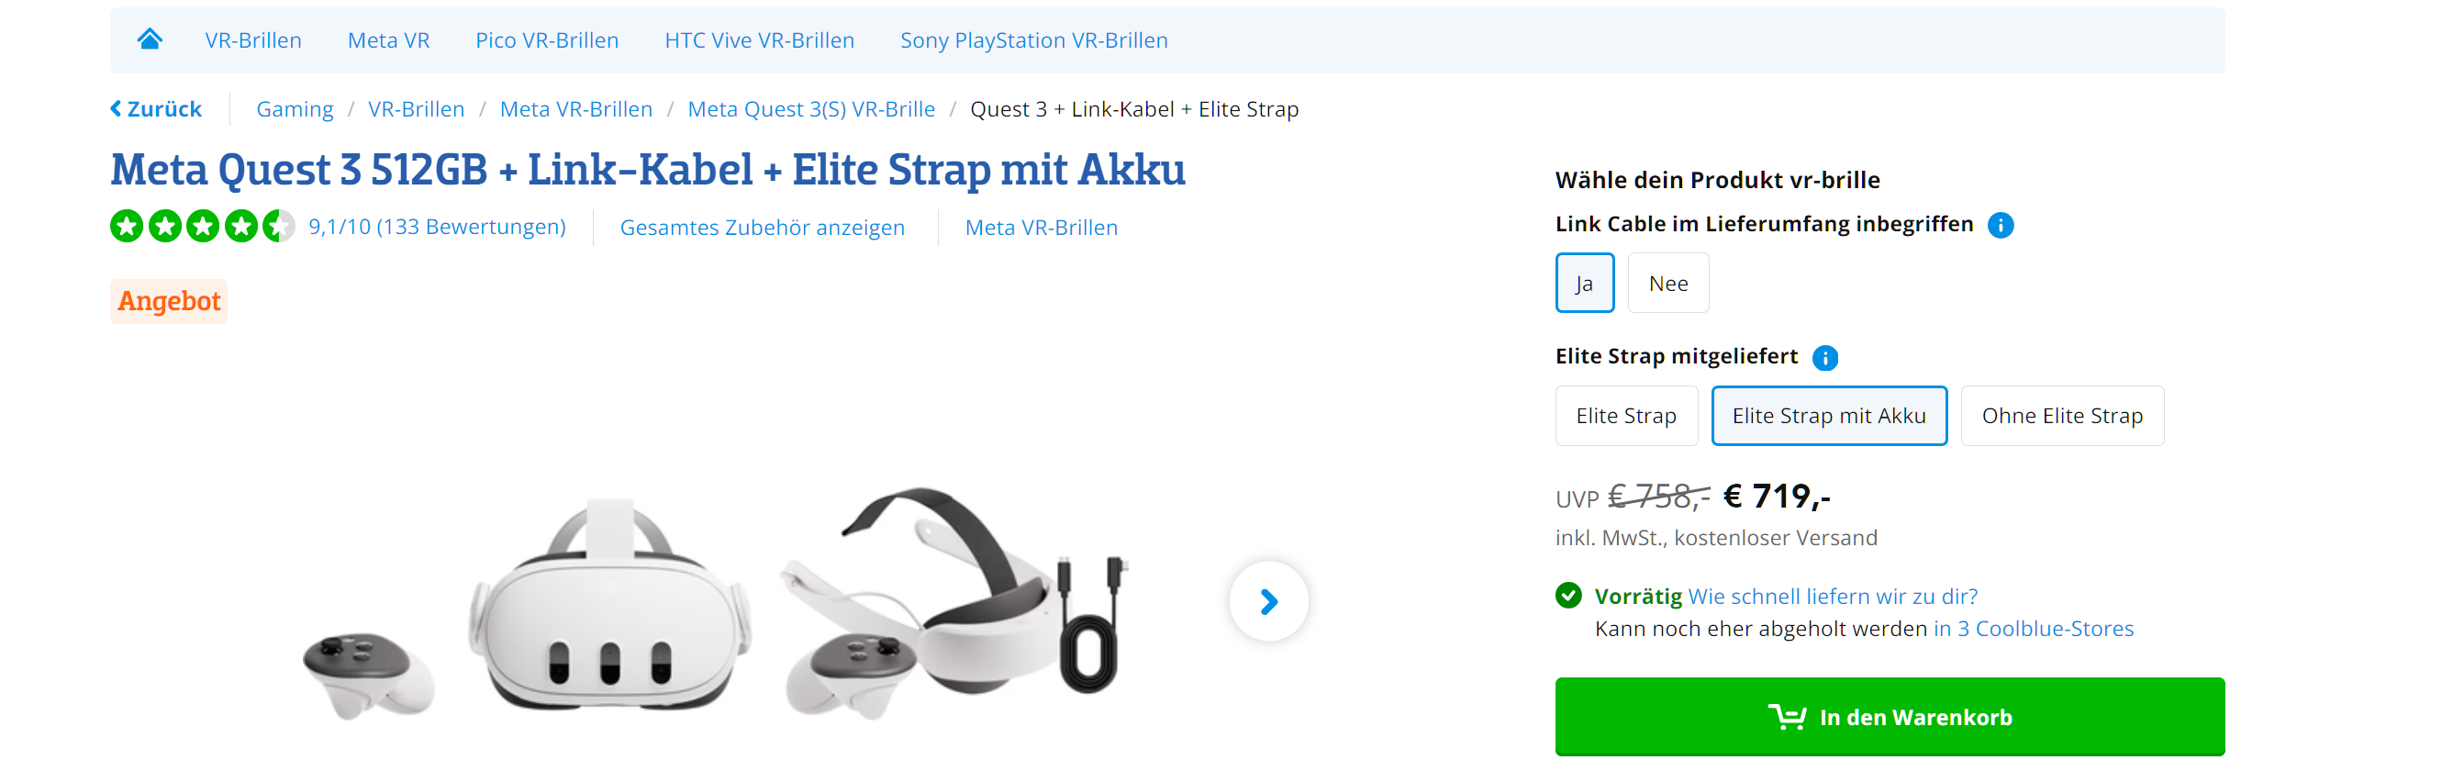
Task: Click the green star rating icons
Action: [202, 227]
